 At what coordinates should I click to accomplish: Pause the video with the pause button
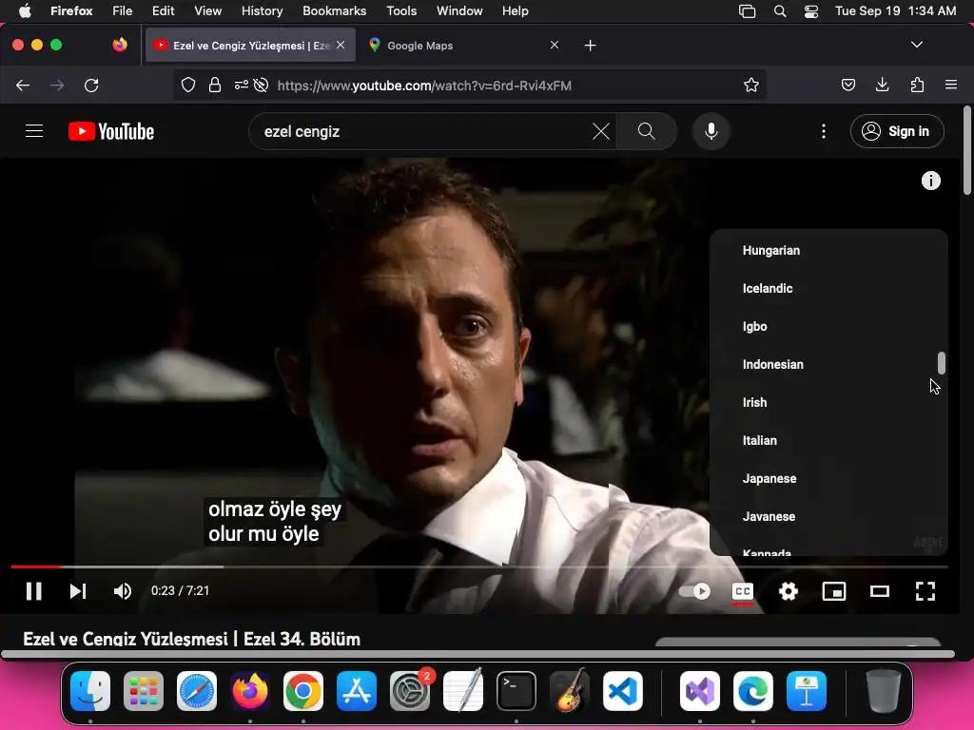click(34, 591)
